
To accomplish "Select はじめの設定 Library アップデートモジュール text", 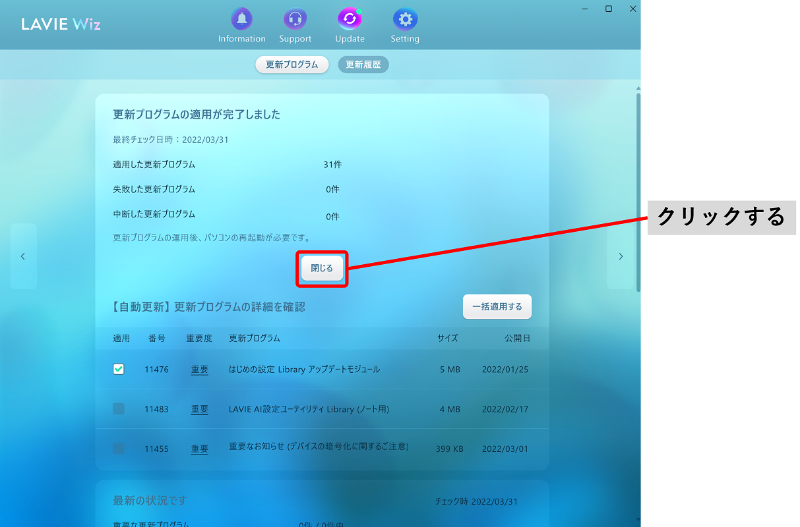I will [x=305, y=370].
